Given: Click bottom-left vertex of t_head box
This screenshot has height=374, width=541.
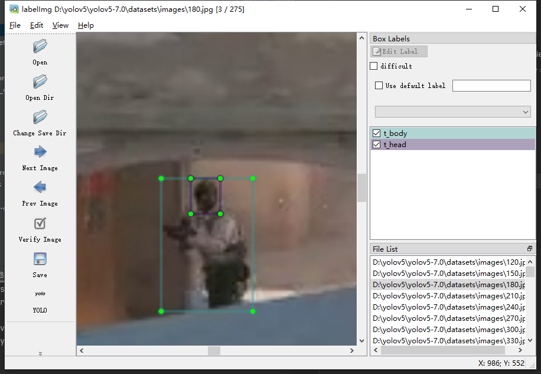Looking at the screenshot, I should (191, 214).
